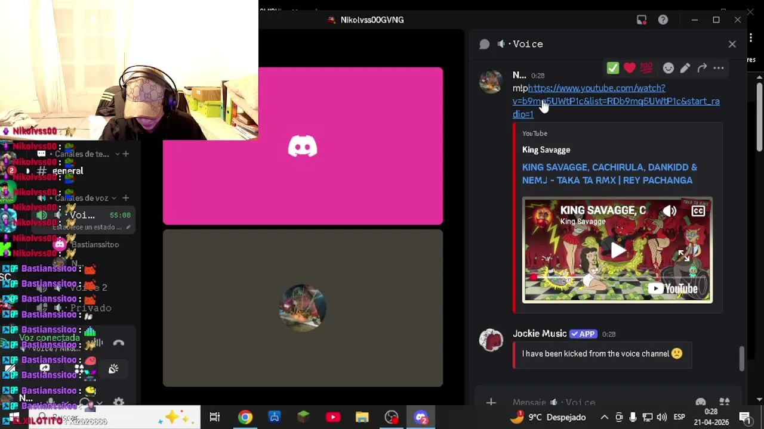Open the chat bubble icon beside Voice

pos(485,44)
